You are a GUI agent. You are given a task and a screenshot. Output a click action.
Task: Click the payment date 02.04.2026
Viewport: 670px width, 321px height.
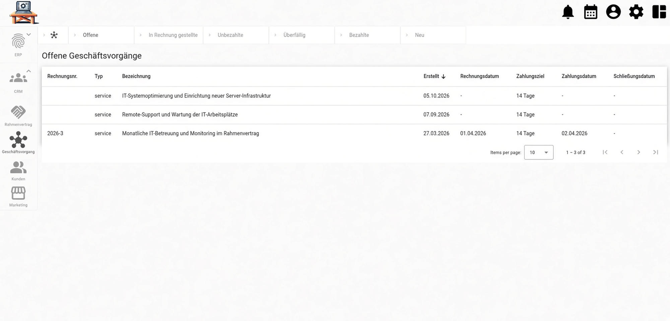point(575,133)
